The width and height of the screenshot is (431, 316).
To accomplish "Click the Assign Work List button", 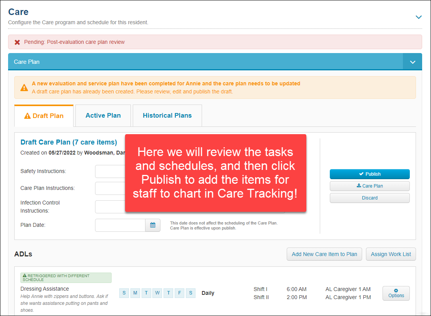I will [391, 254].
